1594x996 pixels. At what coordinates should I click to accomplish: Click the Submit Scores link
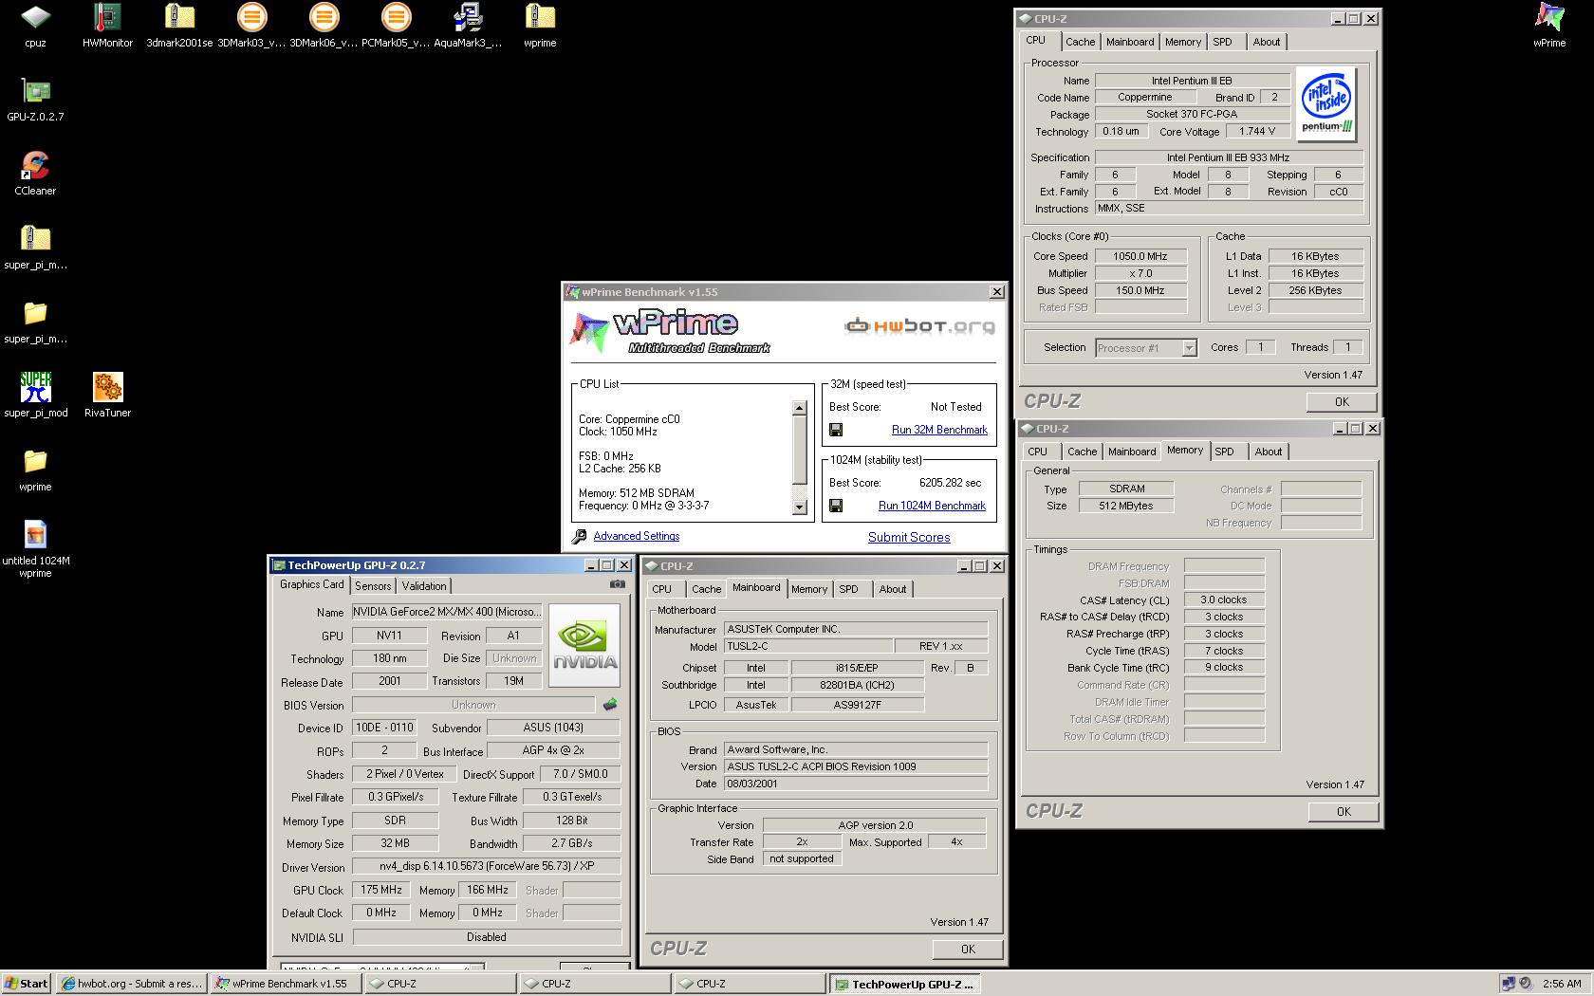coord(909,537)
